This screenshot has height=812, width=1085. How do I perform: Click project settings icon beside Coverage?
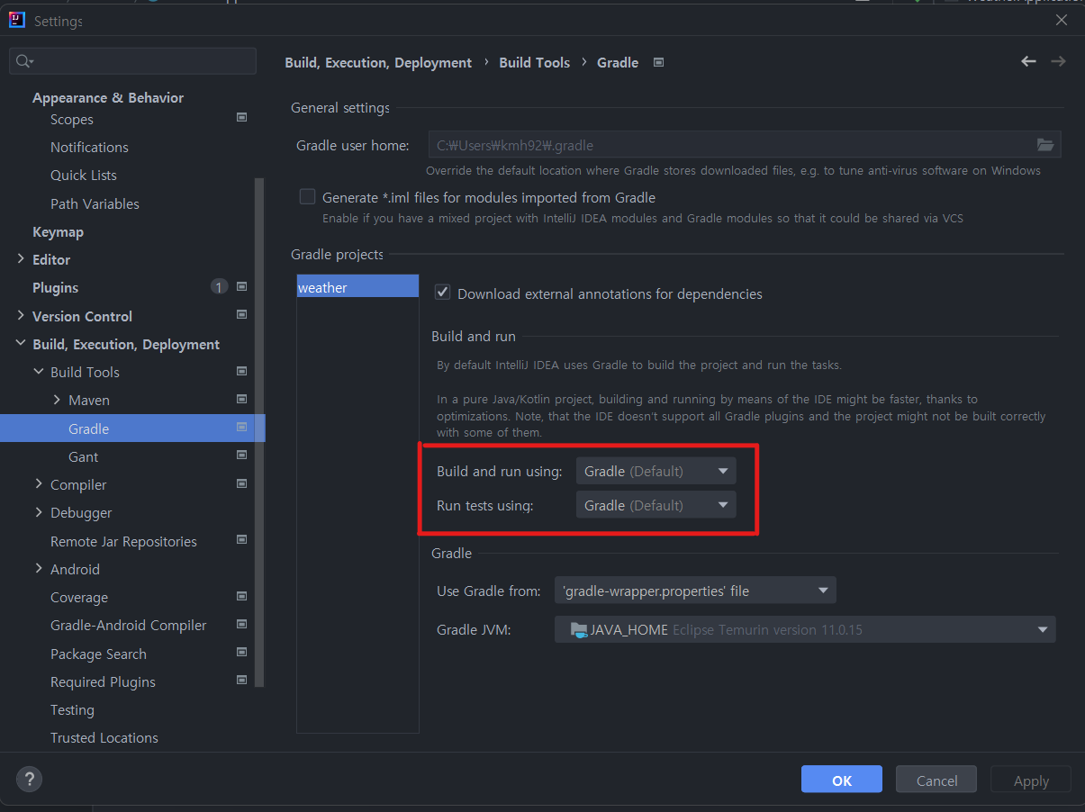coord(241,596)
